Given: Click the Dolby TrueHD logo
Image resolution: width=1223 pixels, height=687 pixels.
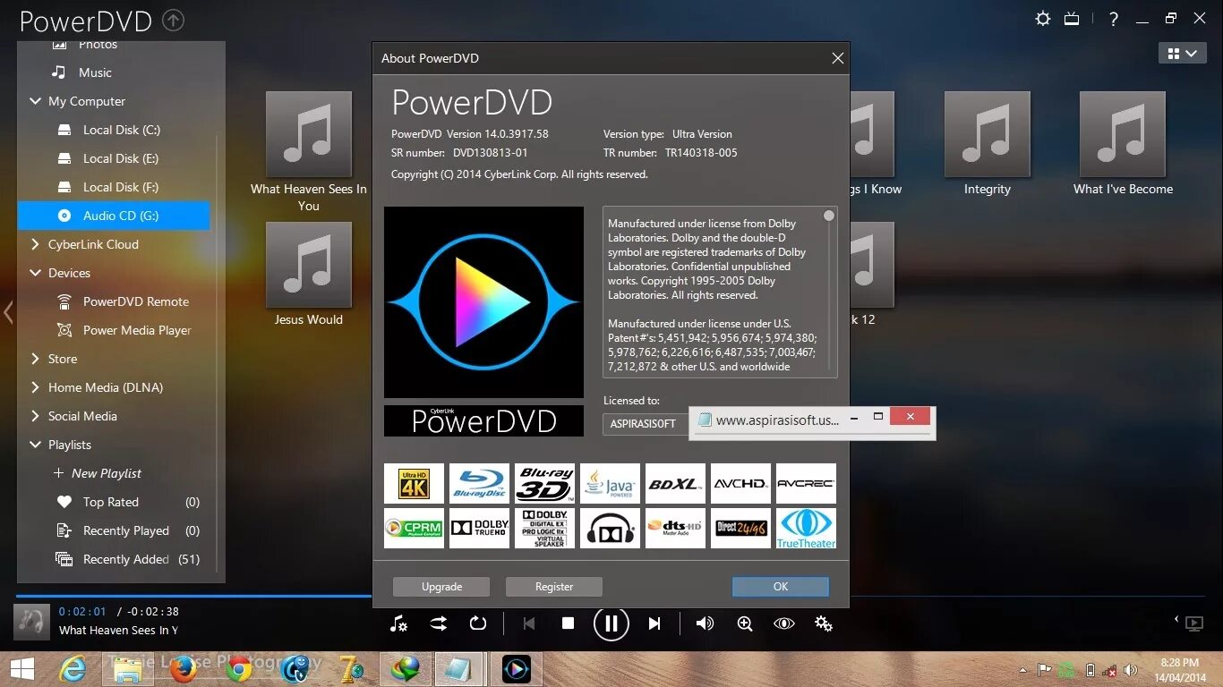Looking at the screenshot, I should pyautogui.click(x=479, y=528).
